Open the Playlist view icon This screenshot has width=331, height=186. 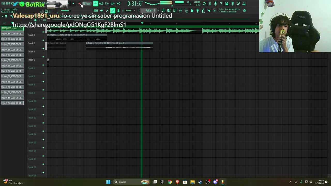pos(163,11)
